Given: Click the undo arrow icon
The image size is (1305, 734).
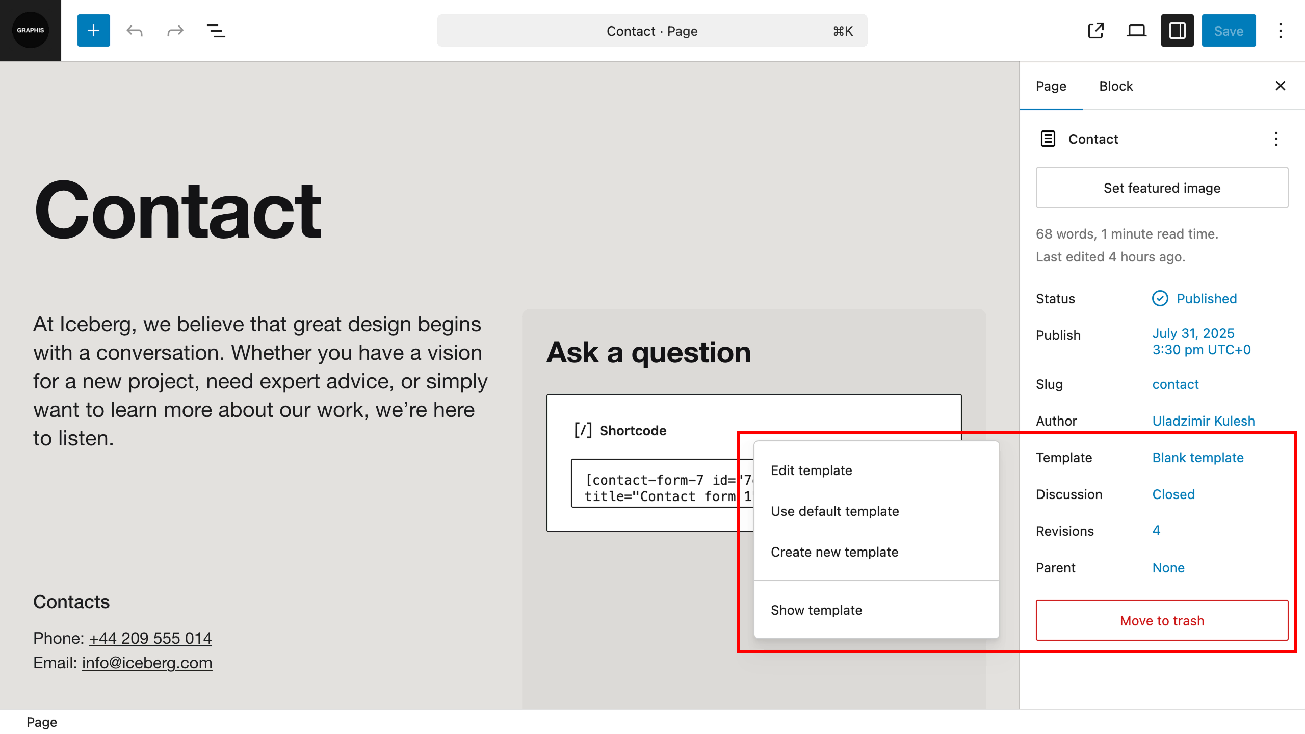Looking at the screenshot, I should click(135, 31).
